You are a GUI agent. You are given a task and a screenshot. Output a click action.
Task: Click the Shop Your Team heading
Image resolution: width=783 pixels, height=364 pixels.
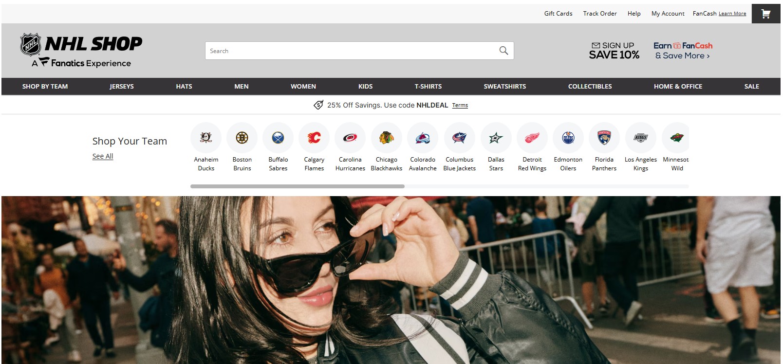130,141
